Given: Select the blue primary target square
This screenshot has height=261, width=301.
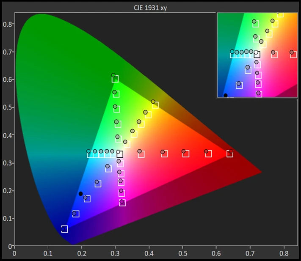Looking at the screenshot, I should pyautogui.click(x=64, y=229).
